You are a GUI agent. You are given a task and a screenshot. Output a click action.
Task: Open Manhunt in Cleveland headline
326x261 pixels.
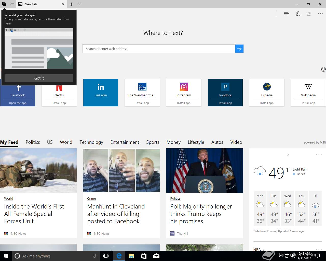click(x=116, y=214)
